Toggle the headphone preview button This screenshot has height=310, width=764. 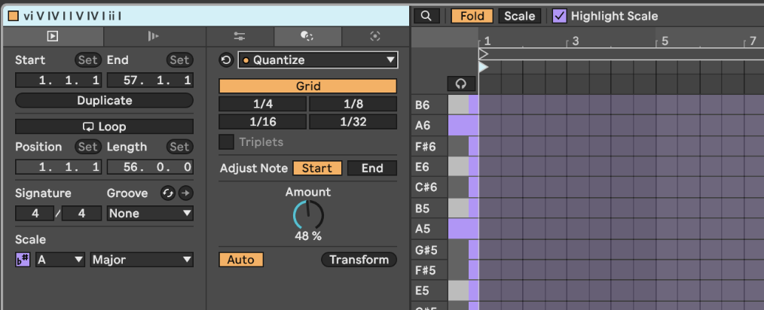[461, 84]
